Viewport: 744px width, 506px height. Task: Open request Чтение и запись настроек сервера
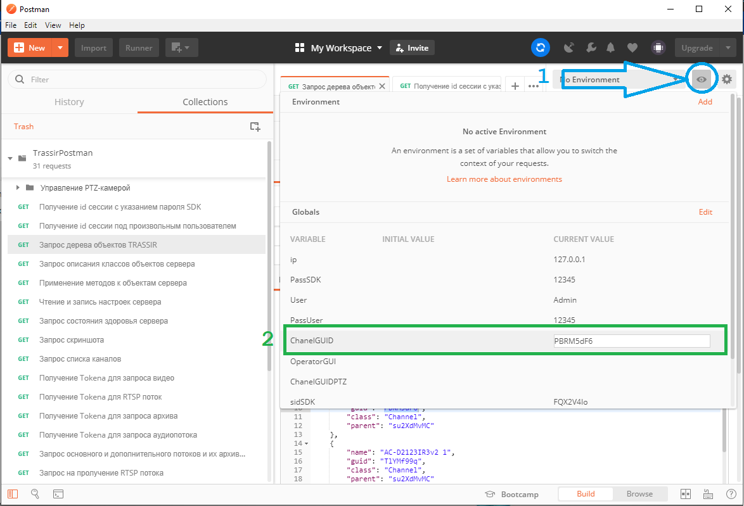[x=137, y=302]
